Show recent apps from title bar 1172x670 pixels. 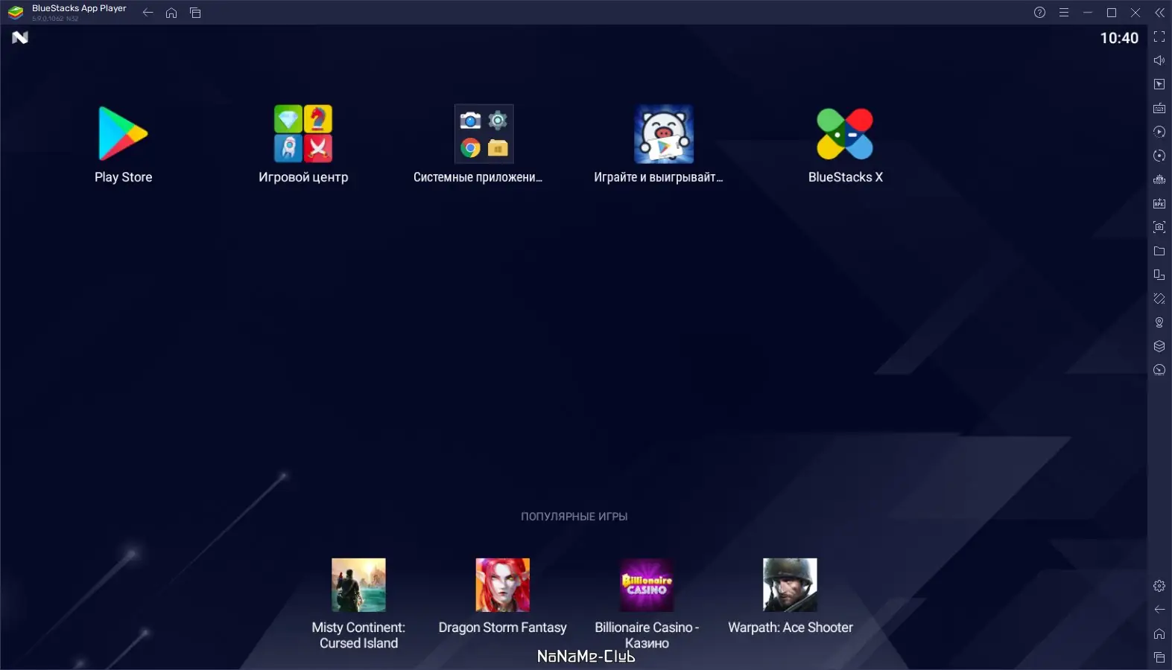pyautogui.click(x=195, y=13)
